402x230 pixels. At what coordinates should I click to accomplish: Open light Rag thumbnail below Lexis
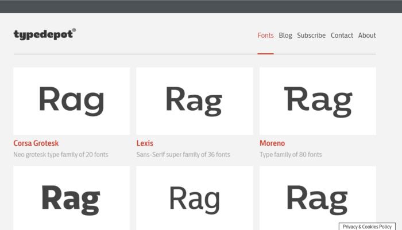pos(195,198)
